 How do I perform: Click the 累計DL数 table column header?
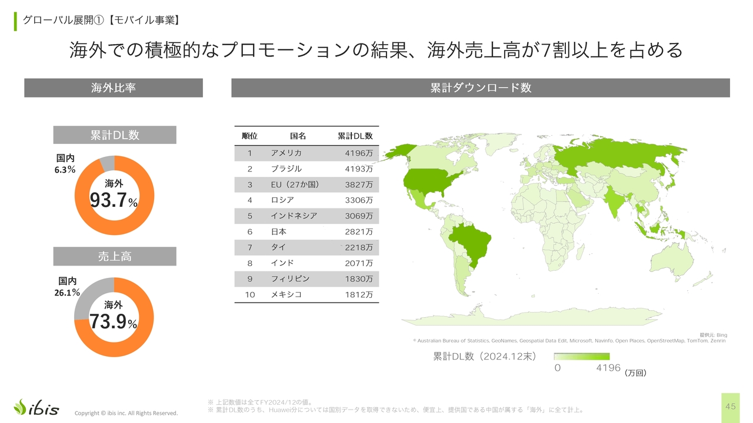[x=355, y=136]
